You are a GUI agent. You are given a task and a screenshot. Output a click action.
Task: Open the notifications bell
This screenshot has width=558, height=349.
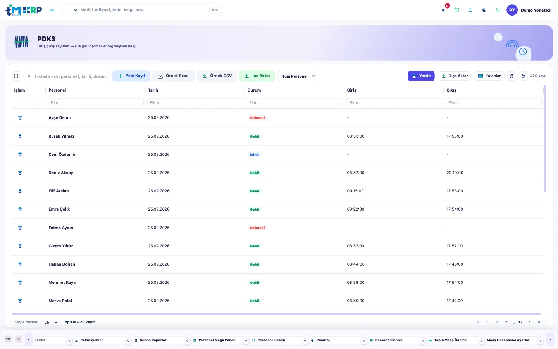coord(443,10)
